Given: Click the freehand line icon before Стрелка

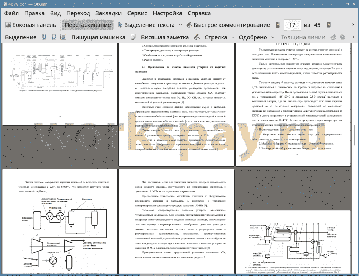Looking at the screenshot, I should pyautogui.click(x=197, y=37).
